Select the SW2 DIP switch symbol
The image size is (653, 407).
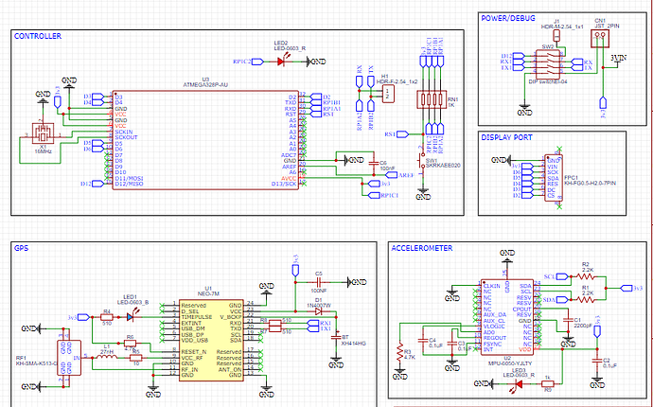point(549,62)
